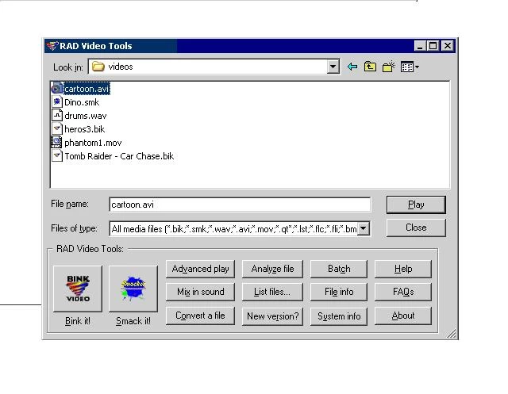Select heros3.bik in file list
Viewport: 508px width, 394px height.
pyautogui.click(x=85, y=129)
